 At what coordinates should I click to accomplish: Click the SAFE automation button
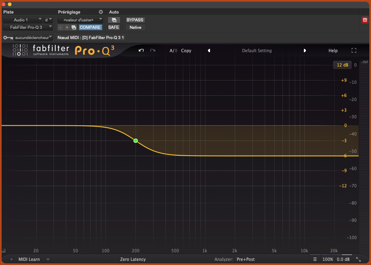114,27
